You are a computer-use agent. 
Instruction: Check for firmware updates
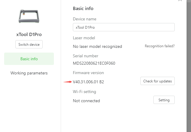click(157, 81)
